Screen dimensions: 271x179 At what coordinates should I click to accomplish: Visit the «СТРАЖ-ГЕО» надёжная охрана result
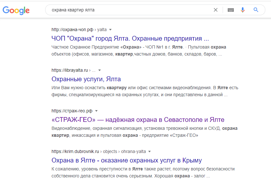[138, 120]
